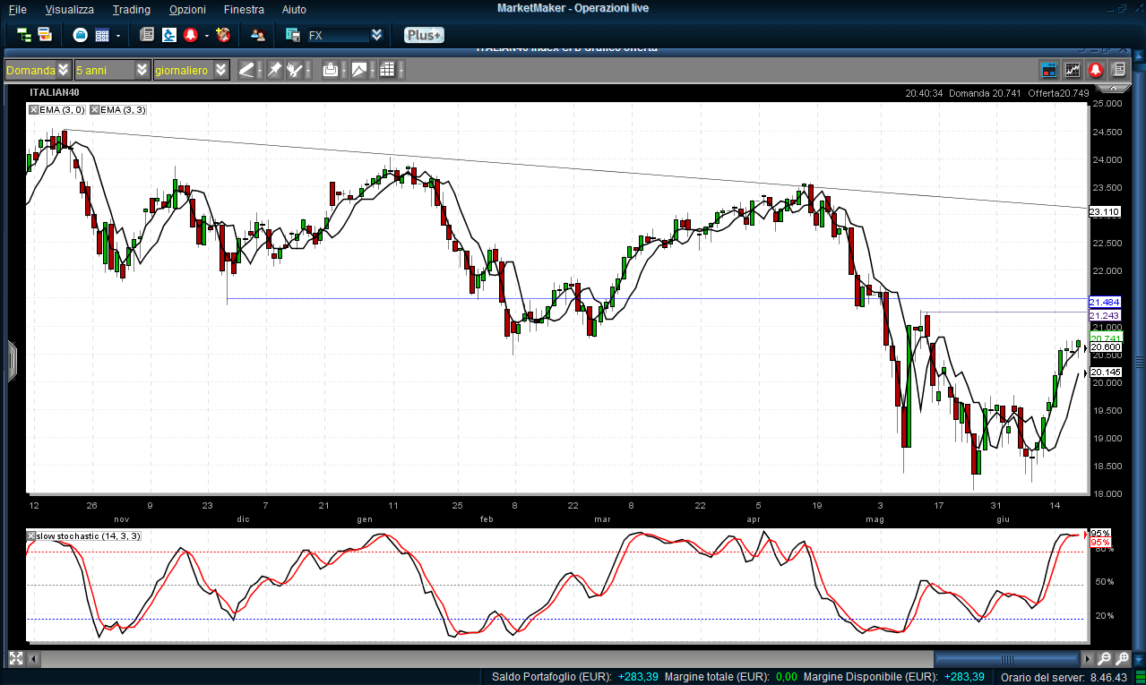Click fullscreen expand icon at bottom-left
This screenshot has width=1146, height=685.
tap(15, 659)
